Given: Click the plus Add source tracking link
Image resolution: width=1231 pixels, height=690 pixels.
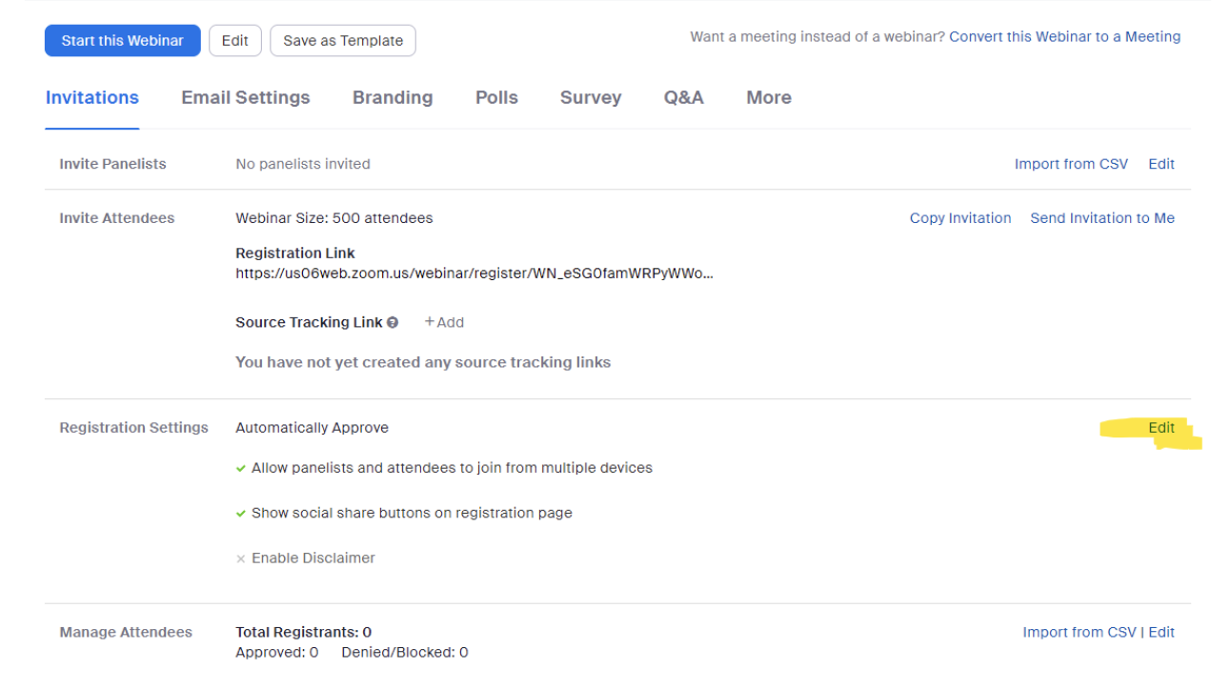Looking at the screenshot, I should (x=444, y=322).
